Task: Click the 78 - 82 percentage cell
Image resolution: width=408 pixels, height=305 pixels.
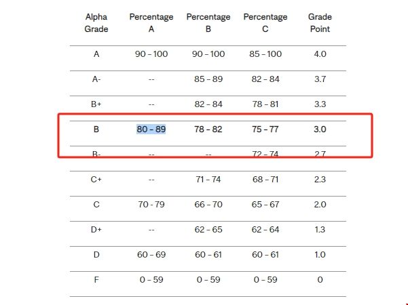Action: tap(208, 129)
